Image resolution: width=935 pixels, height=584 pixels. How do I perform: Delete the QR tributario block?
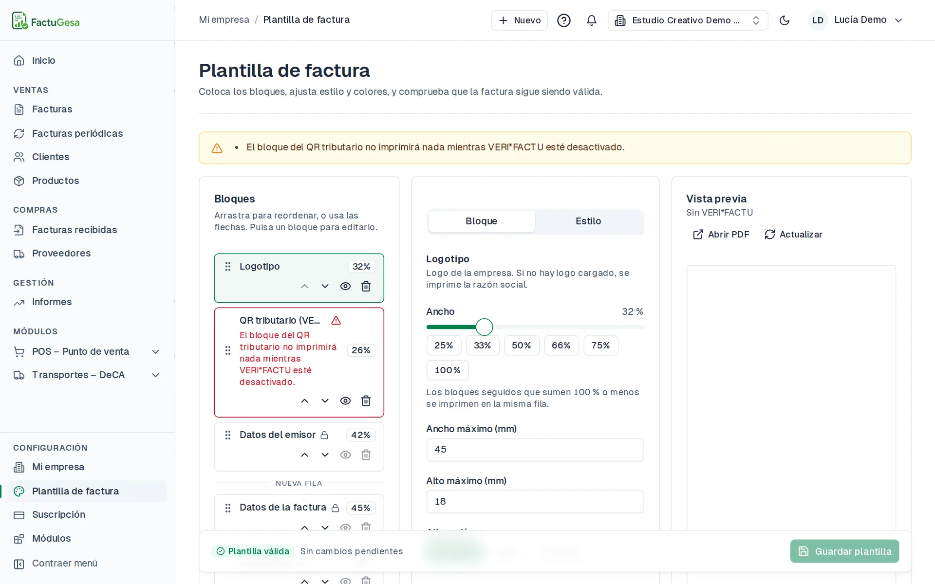366,401
